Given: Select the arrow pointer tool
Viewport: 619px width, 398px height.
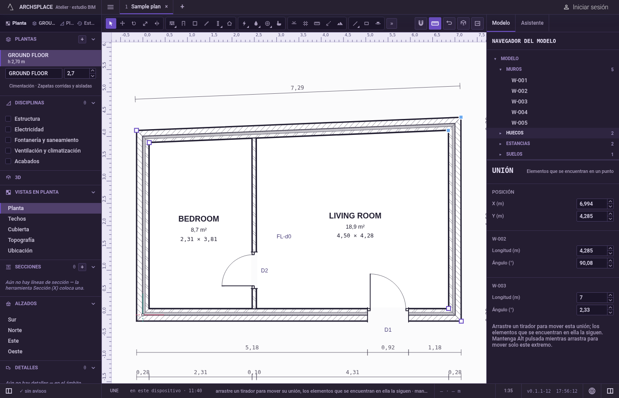Looking at the screenshot, I should tap(111, 23).
